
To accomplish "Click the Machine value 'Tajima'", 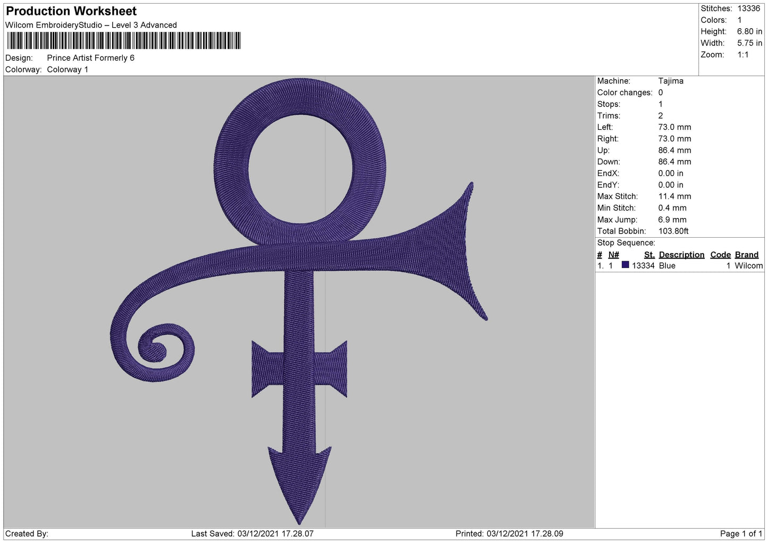I will point(671,81).
